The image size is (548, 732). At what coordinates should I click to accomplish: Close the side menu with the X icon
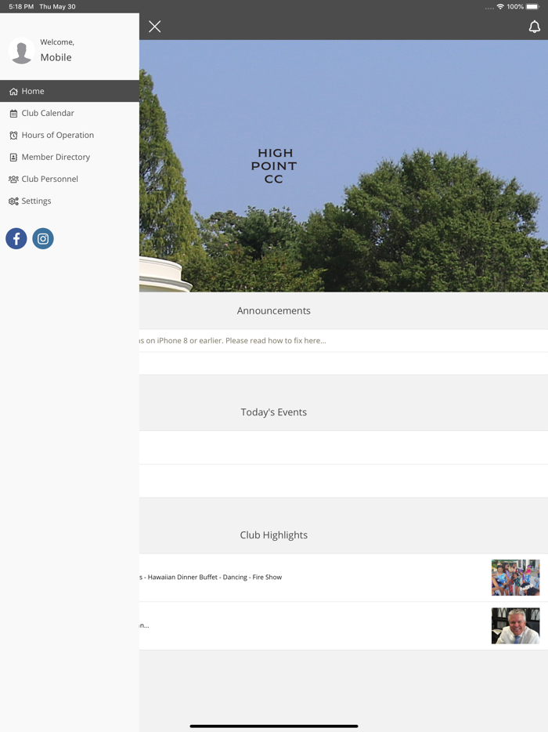tap(155, 27)
